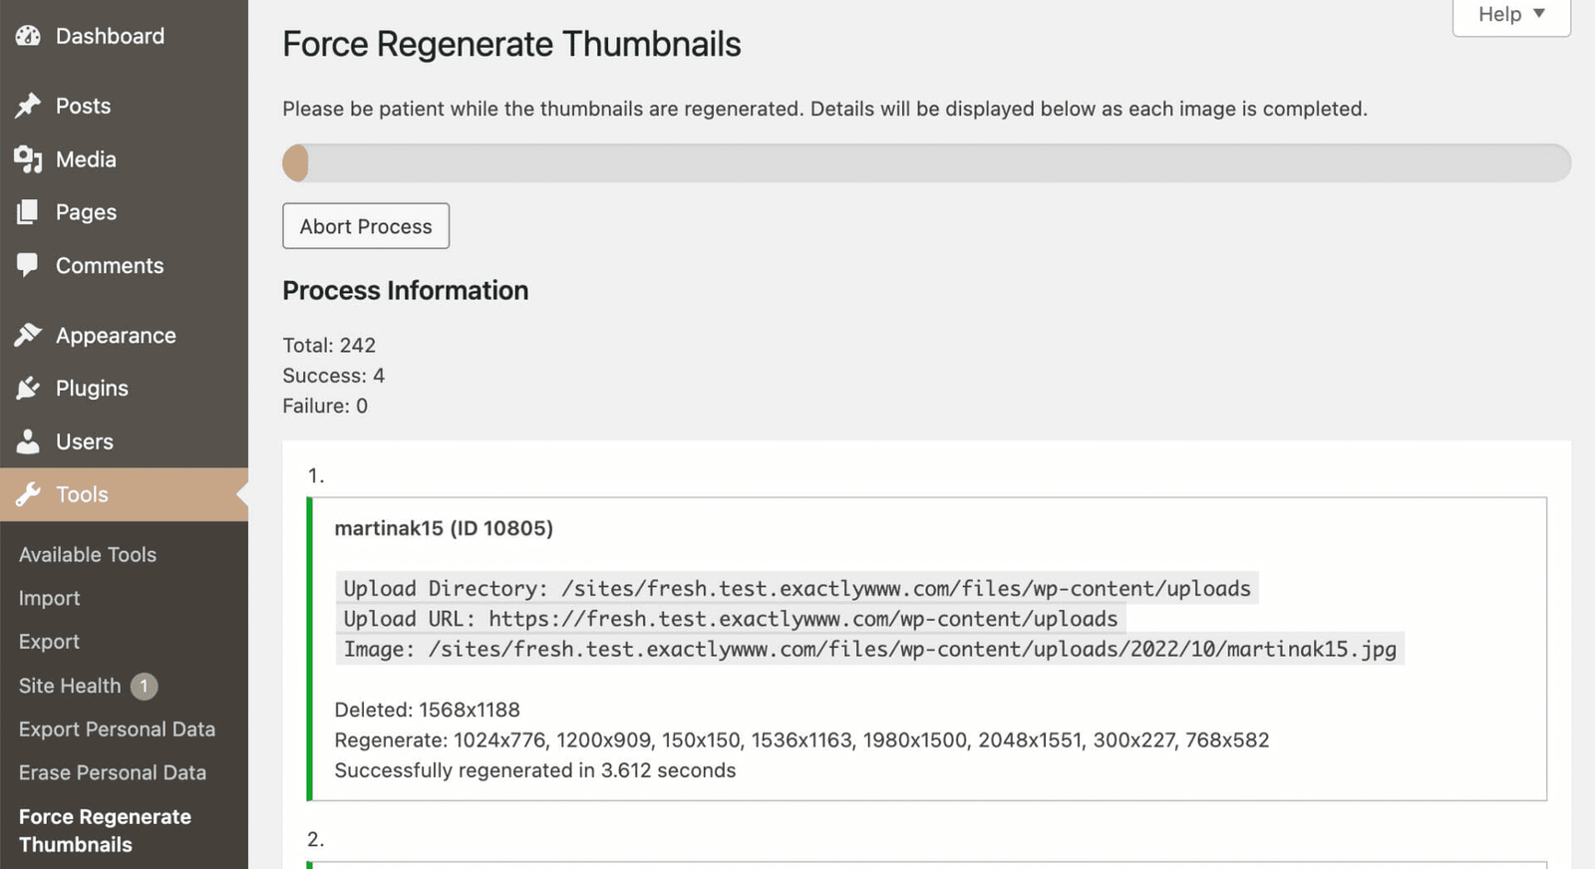Viewport: 1595px width, 869px height.
Task: Select the Appearance paintbrush icon
Action: (27, 335)
